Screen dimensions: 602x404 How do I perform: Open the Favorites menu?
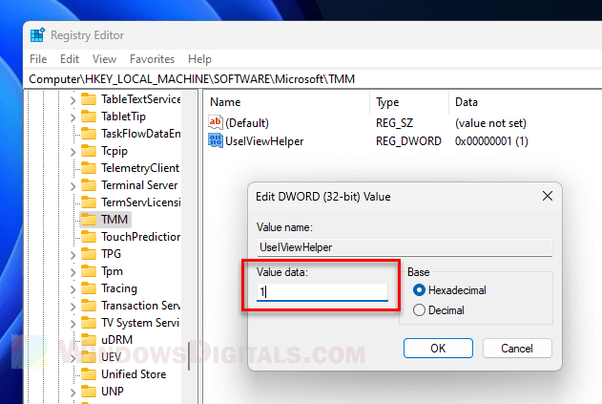[x=152, y=59]
